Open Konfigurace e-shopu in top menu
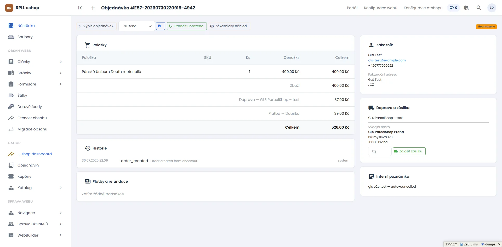 tap(423, 8)
